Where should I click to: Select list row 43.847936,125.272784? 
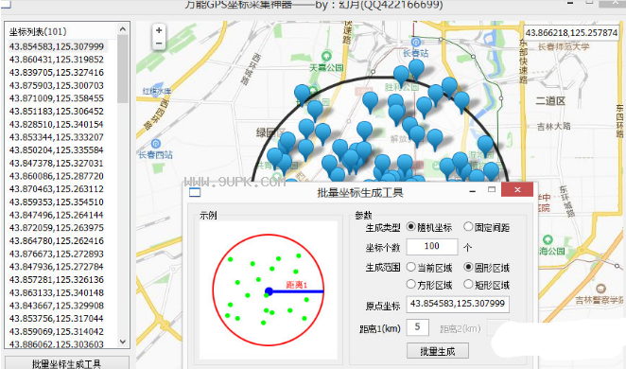(x=57, y=267)
